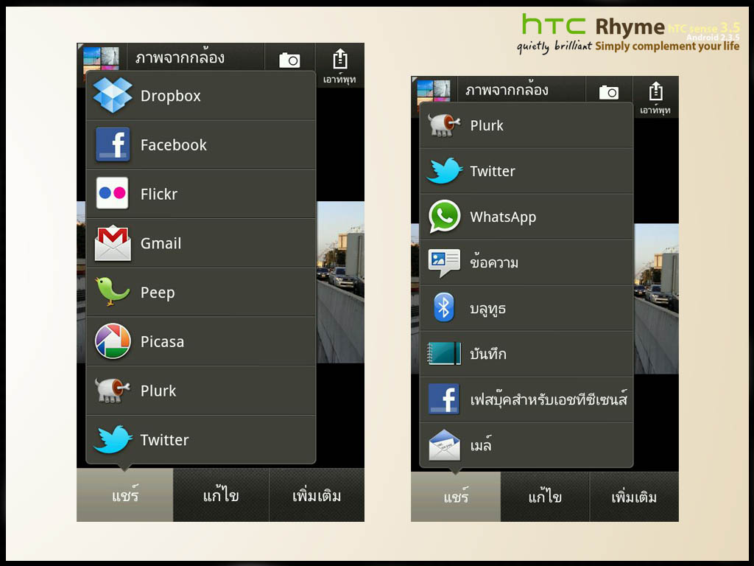The height and width of the screenshot is (566, 754).
Task: Open album thumbnail in right phone header
Action: pyautogui.click(x=433, y=90)
